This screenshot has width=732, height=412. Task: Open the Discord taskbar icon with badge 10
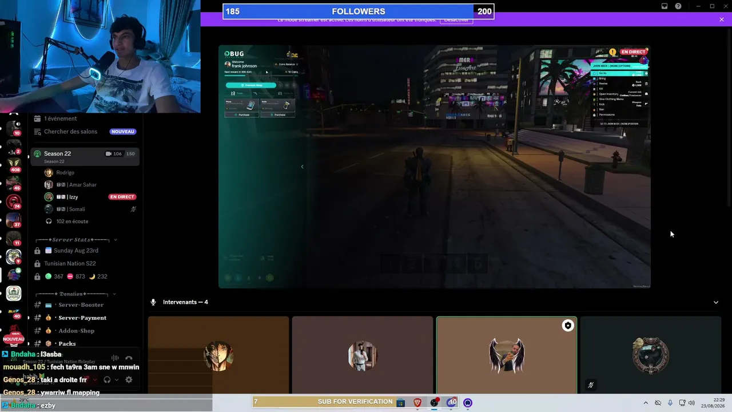451,403
